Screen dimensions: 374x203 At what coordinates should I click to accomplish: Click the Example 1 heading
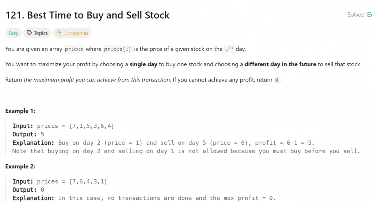(20, 111)
